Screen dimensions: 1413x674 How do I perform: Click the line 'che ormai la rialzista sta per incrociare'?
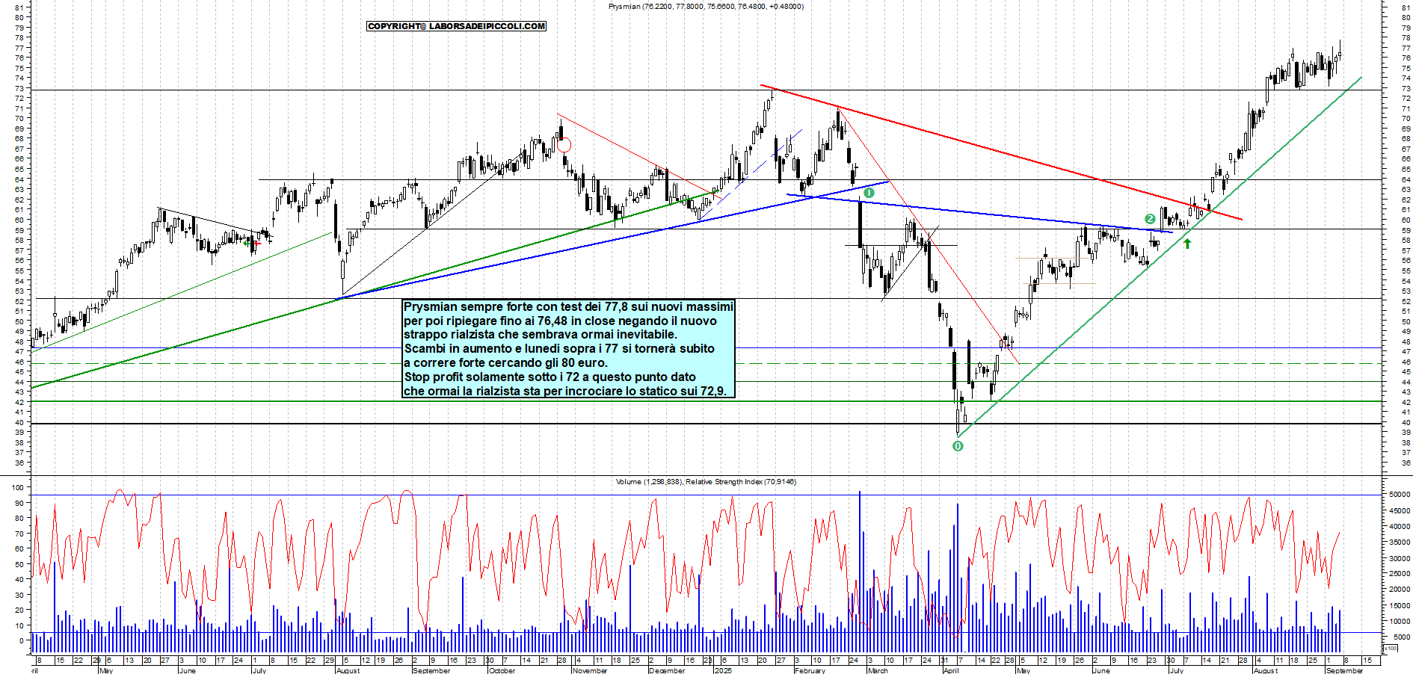tap(565, 391)
